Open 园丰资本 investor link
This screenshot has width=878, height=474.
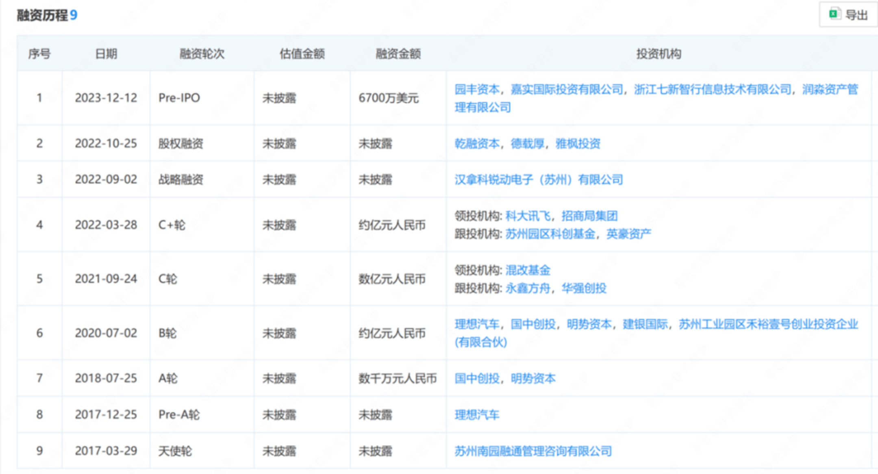click(477, 89)
